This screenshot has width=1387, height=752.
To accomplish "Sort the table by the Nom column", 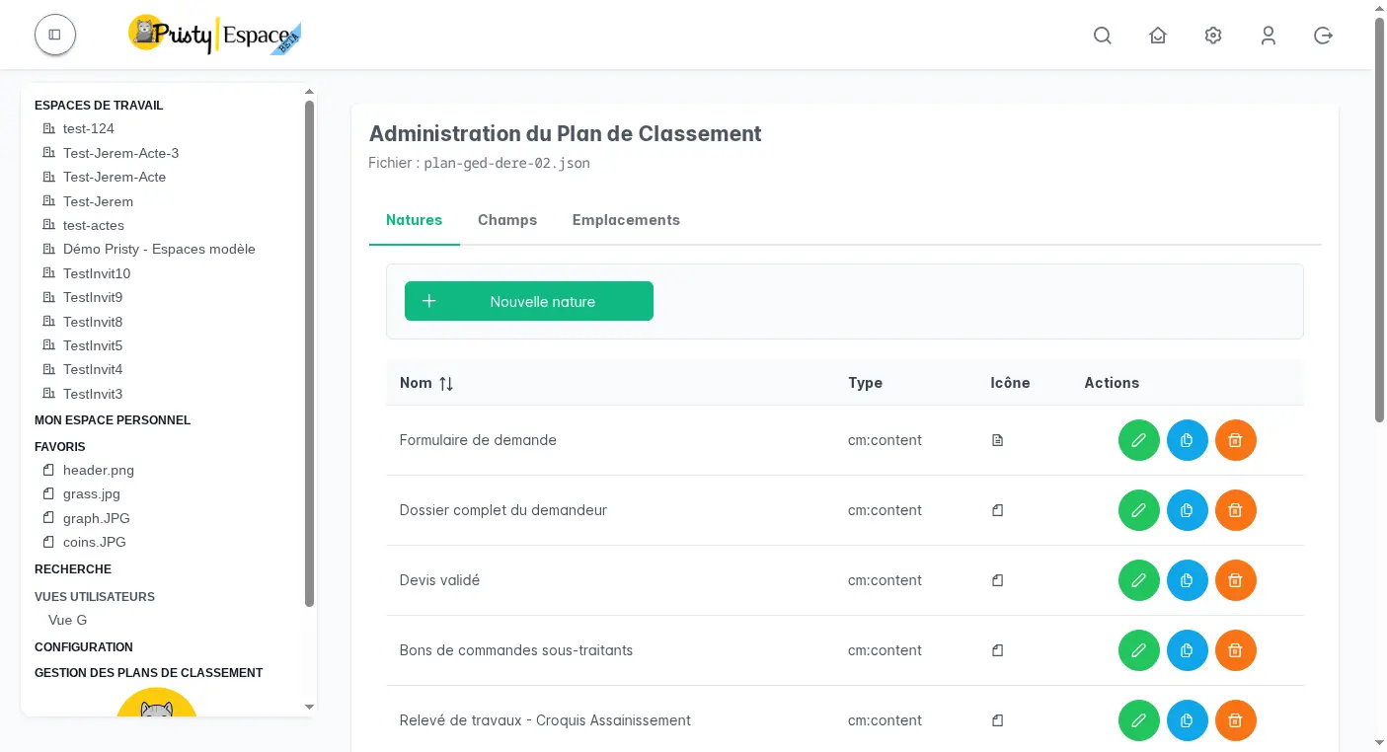I will pos(426,383).
